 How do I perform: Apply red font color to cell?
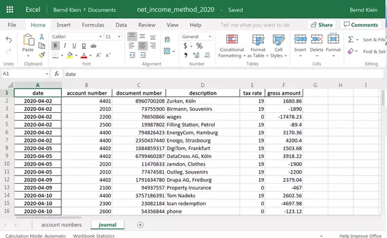pos(84,55)
